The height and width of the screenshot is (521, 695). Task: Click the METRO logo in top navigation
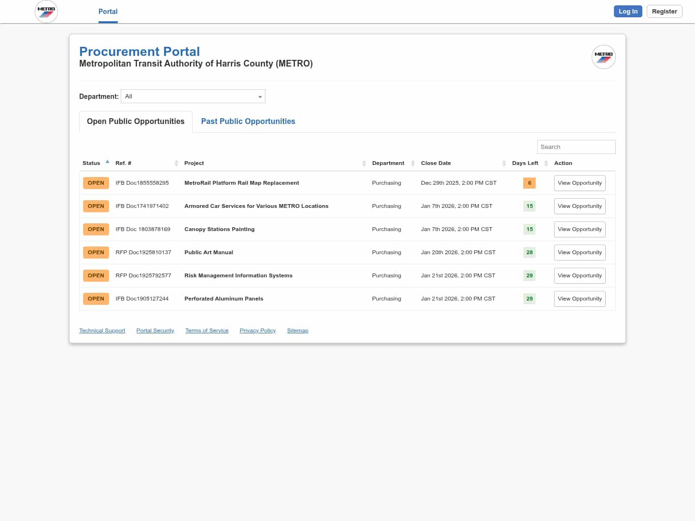click(46, 12)
